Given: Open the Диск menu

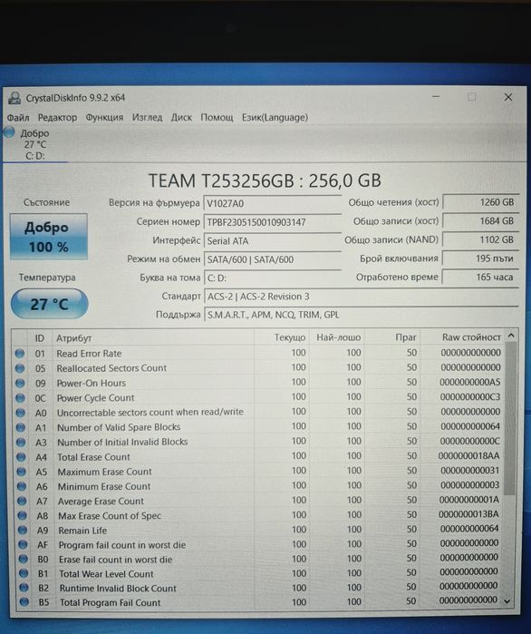Looking at the screenshot, I should coord(181,118).
